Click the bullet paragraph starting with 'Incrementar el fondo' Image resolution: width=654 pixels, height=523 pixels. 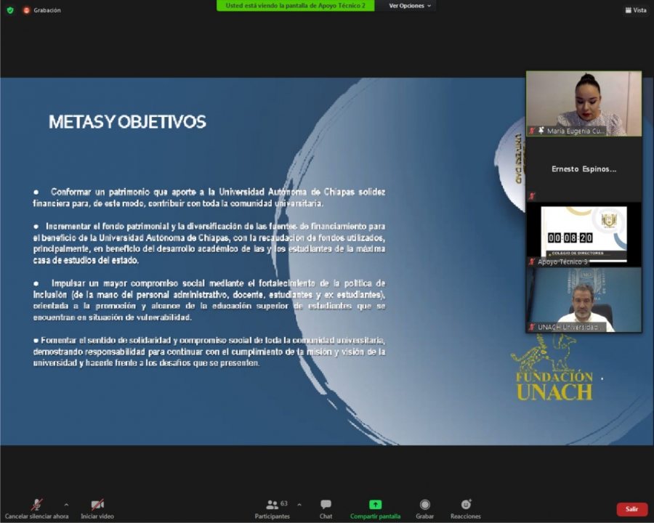pyautogui.click(x=209, y=243)
